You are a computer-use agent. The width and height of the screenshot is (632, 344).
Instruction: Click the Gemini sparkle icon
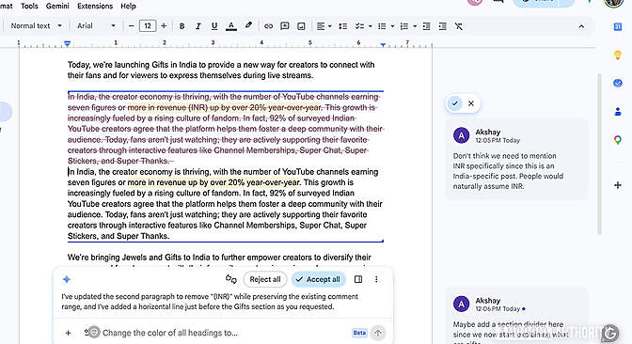[67, 279]
